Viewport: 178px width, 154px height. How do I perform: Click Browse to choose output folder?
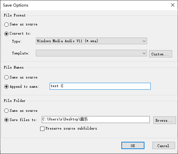coord(165,120)
